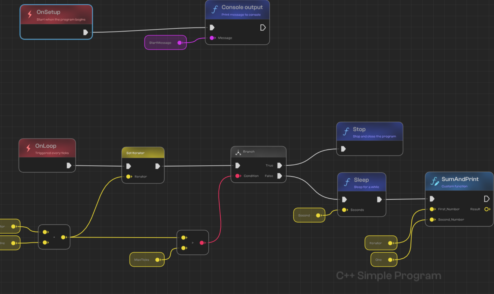Click the output pin of the addition node

[x=63, y=237]
